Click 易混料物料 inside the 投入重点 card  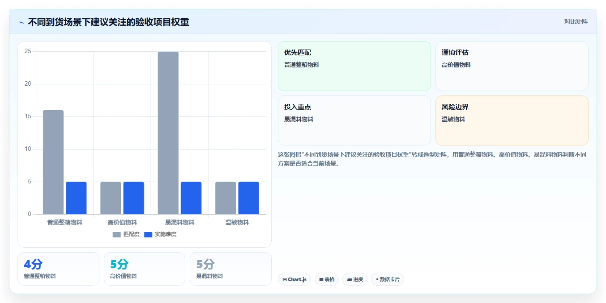[x=299, y=119]
